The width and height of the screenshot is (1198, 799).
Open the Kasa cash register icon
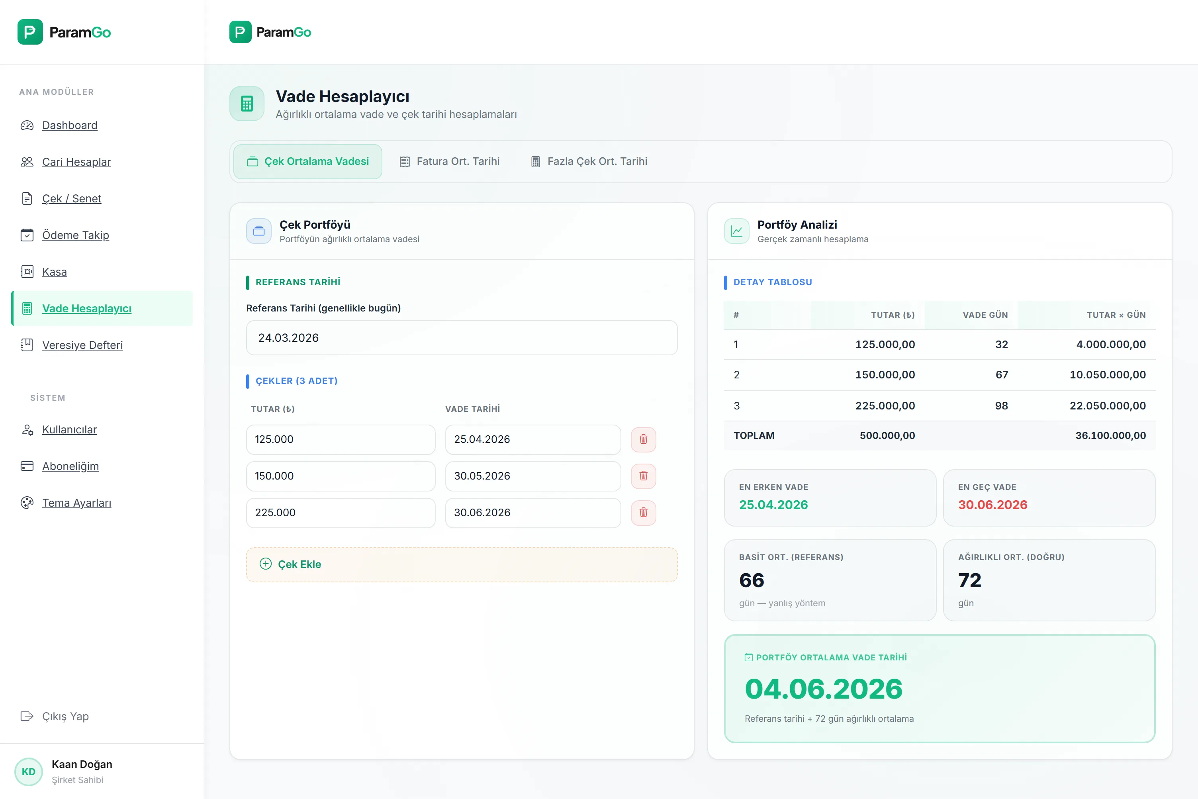pos(27,272)
